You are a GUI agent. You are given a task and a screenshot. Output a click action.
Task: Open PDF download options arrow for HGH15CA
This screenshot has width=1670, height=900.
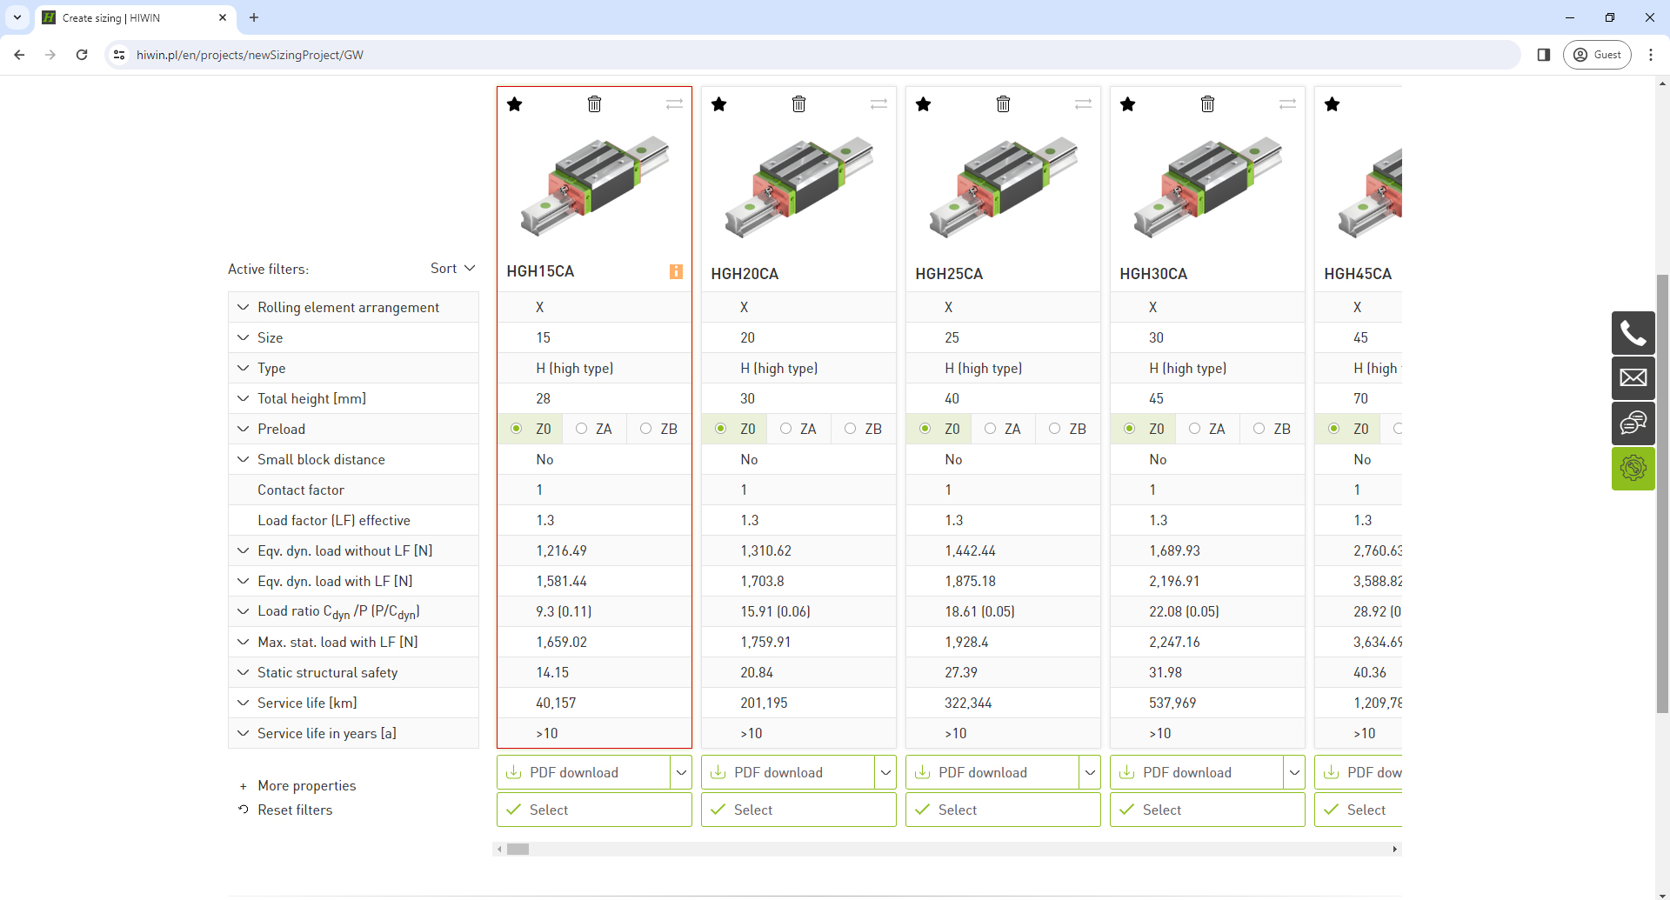pyautogui.click(x=681, y=772)
